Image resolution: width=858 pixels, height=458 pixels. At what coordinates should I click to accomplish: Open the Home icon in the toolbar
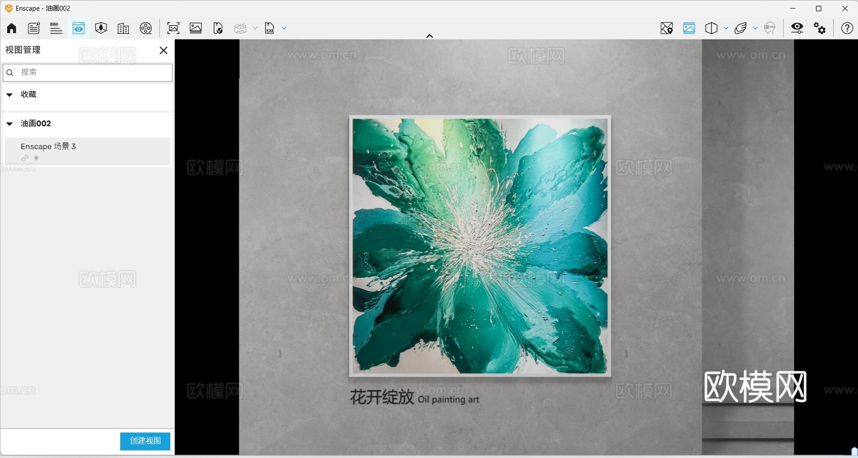(x=11, y=28)
